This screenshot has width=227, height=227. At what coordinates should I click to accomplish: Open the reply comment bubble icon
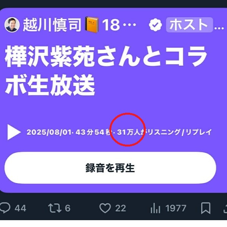[x=5, y=208]
